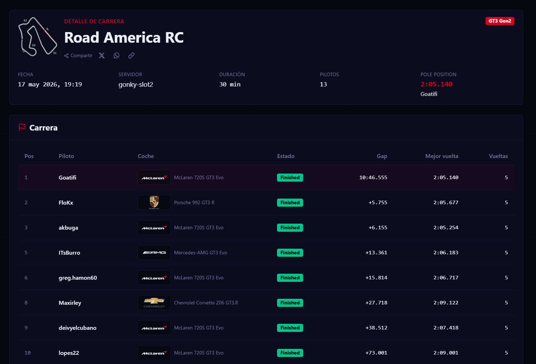Click the Estado column header
This screenshot has height=364, width=536.
(x=286, y=156)
